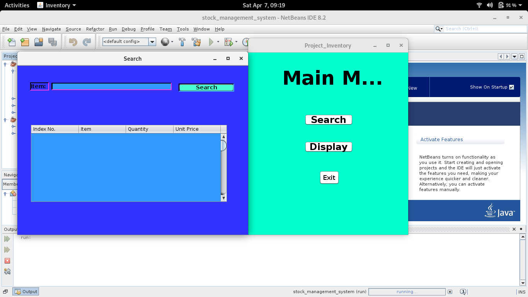Viewport: 528px width, 297px height.
Task: Close the Output panel with X
Action: point(514,229)
